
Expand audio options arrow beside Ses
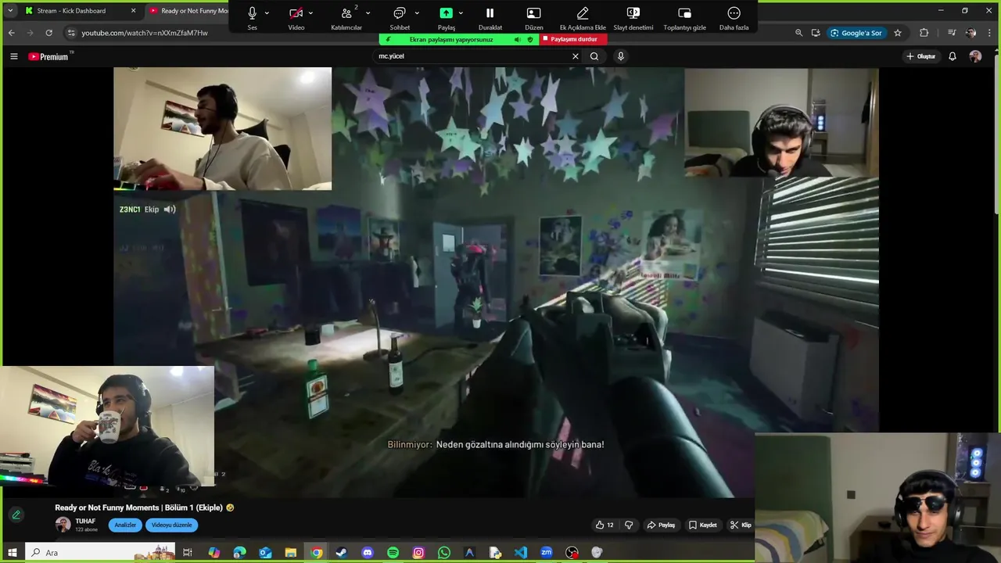pyautogui.click(x=267, y=13)
